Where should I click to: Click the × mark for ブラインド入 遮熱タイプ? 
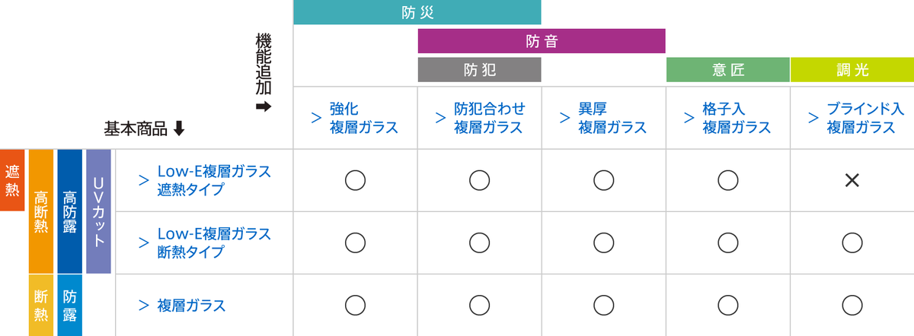[x=852, y=180]
